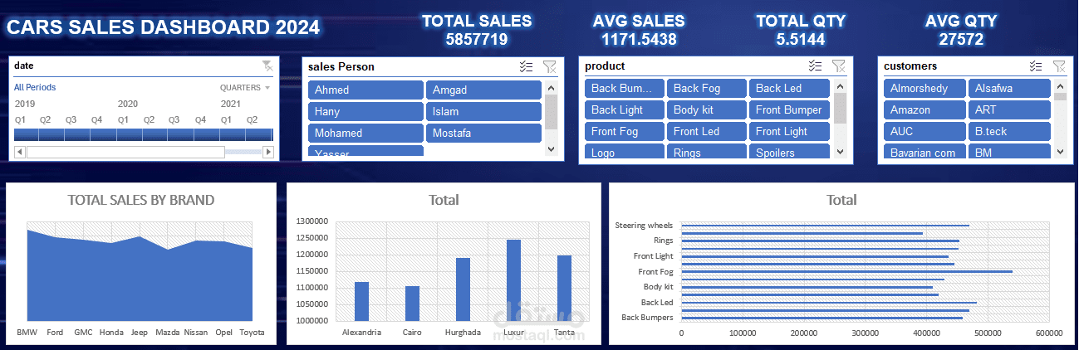Image resolution: width=1079 pixels, height=350 pixels.
Task: Select Almorshedy customer
Action: coord(925,88)
